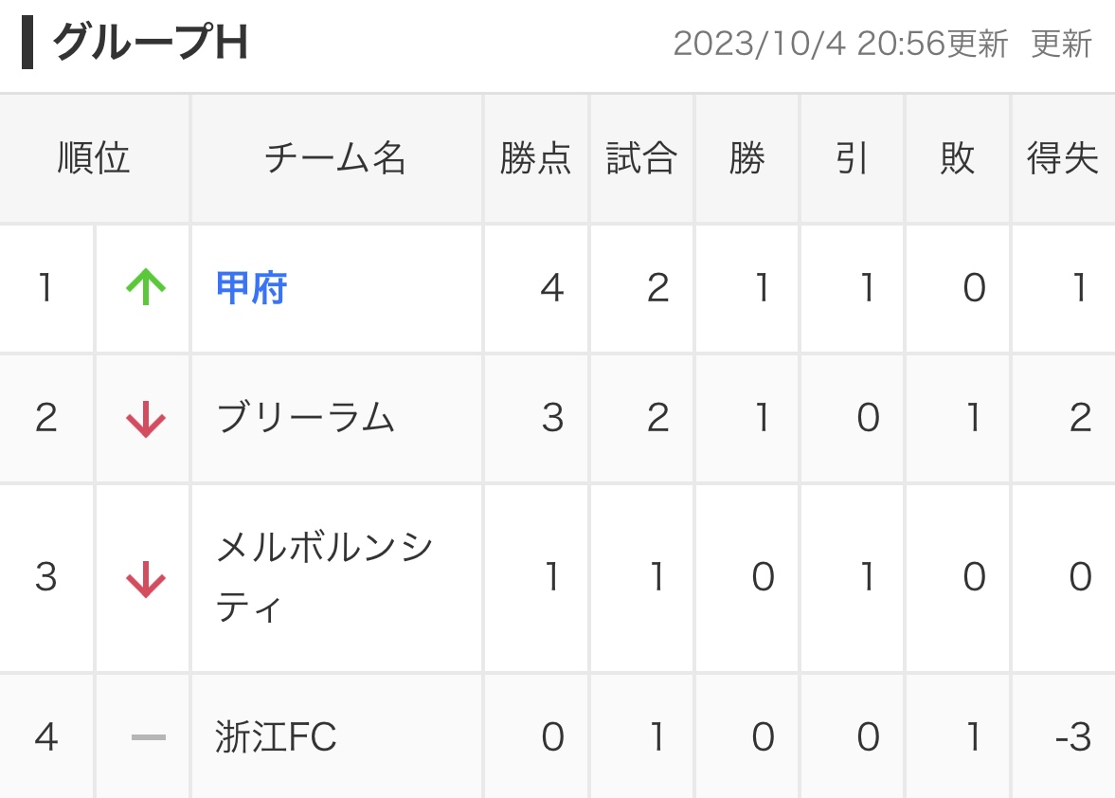This screenshot has width=1115, height=798.
Task: Select the 勝点 column header
Action: [536, 158]
